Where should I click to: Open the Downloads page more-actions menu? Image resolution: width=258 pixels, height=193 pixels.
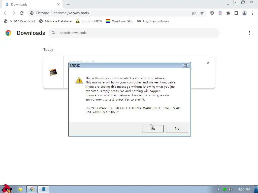point(249,33)
